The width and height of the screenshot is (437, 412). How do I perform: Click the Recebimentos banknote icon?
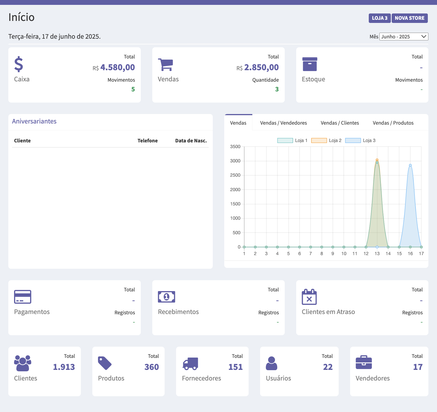(167, 297)
